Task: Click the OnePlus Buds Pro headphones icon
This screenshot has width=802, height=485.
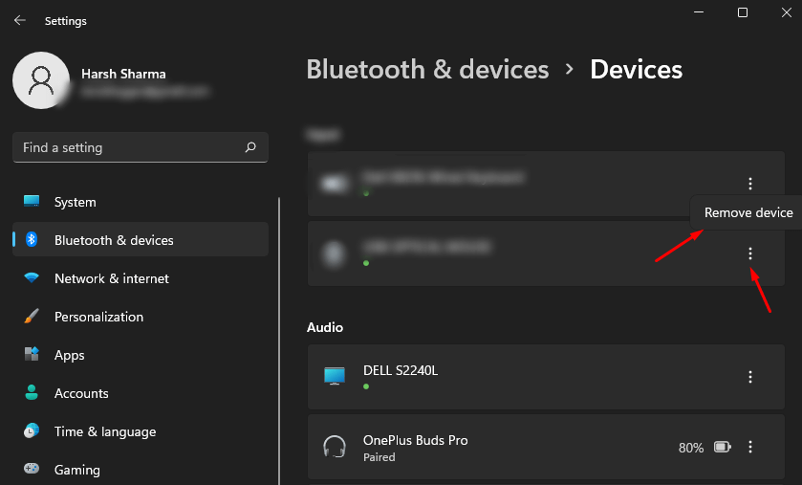Action: (334, 448)
